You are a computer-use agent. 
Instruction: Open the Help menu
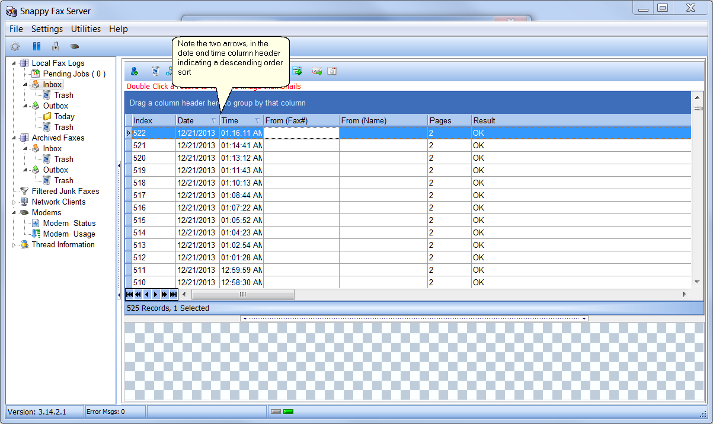[119, 29]
